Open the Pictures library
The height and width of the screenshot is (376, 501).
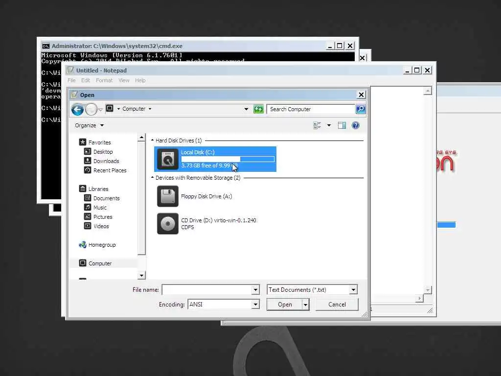pos(103,216)
